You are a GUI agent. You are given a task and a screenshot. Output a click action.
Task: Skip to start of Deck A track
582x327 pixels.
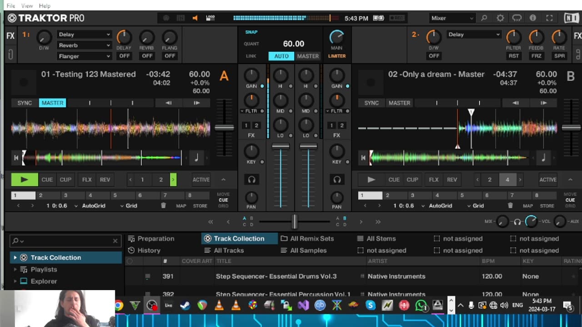pos(16,158)
